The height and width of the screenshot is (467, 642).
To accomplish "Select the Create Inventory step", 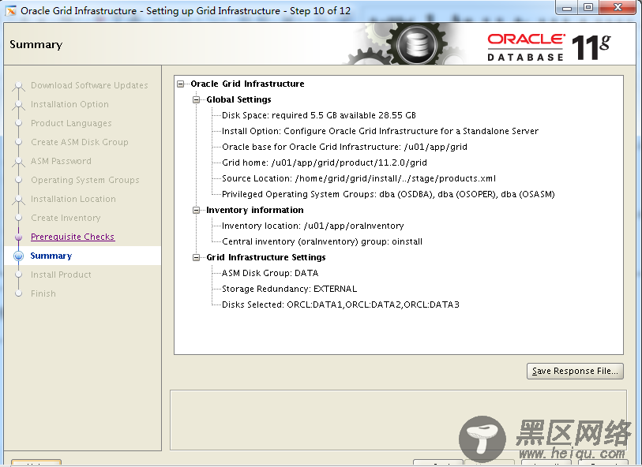I will (x=66, y=218).
